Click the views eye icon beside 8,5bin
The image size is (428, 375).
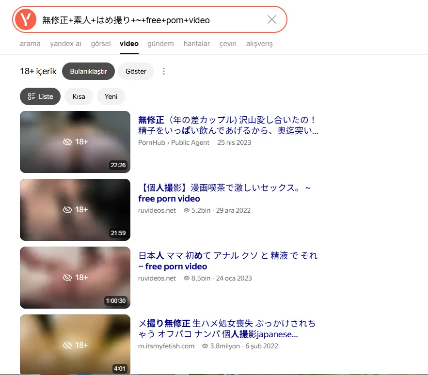pos(187,278)
